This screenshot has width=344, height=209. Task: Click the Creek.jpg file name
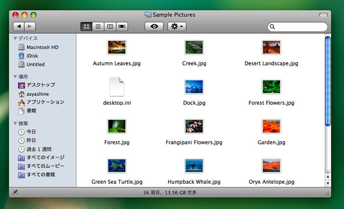click(194, 63)
